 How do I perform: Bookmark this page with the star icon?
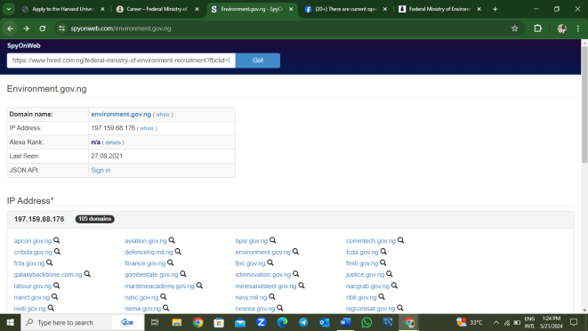514,28
